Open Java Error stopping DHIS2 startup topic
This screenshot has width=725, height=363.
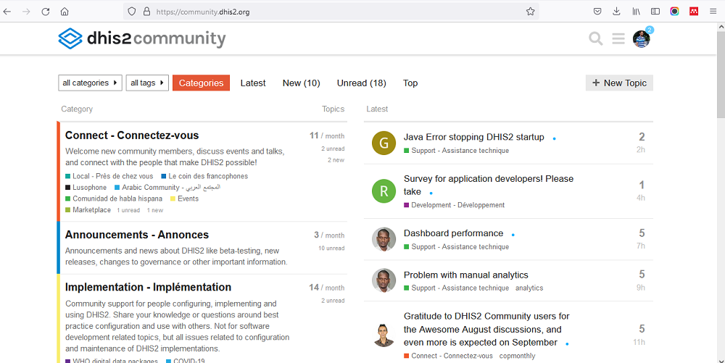point(473,137)
